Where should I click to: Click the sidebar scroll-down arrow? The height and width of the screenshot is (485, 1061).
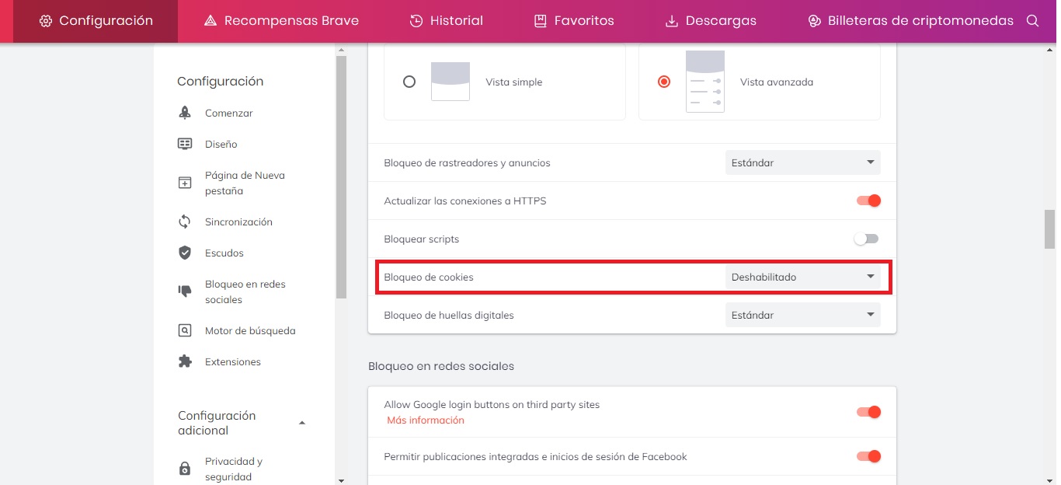click(341, 479)
